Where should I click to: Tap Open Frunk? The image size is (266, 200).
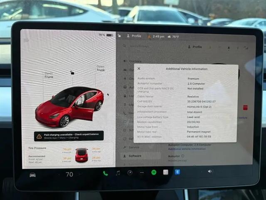49,75
